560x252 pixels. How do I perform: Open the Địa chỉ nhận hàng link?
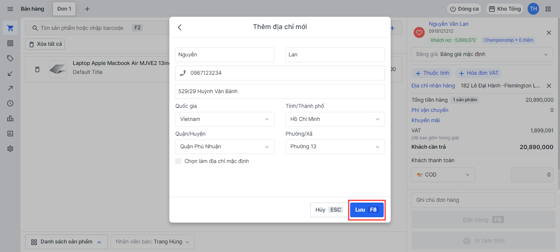tap(433, 86)
